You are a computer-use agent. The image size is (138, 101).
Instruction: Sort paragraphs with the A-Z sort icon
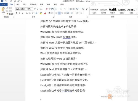pyautogui.click(x=83, y=9)
